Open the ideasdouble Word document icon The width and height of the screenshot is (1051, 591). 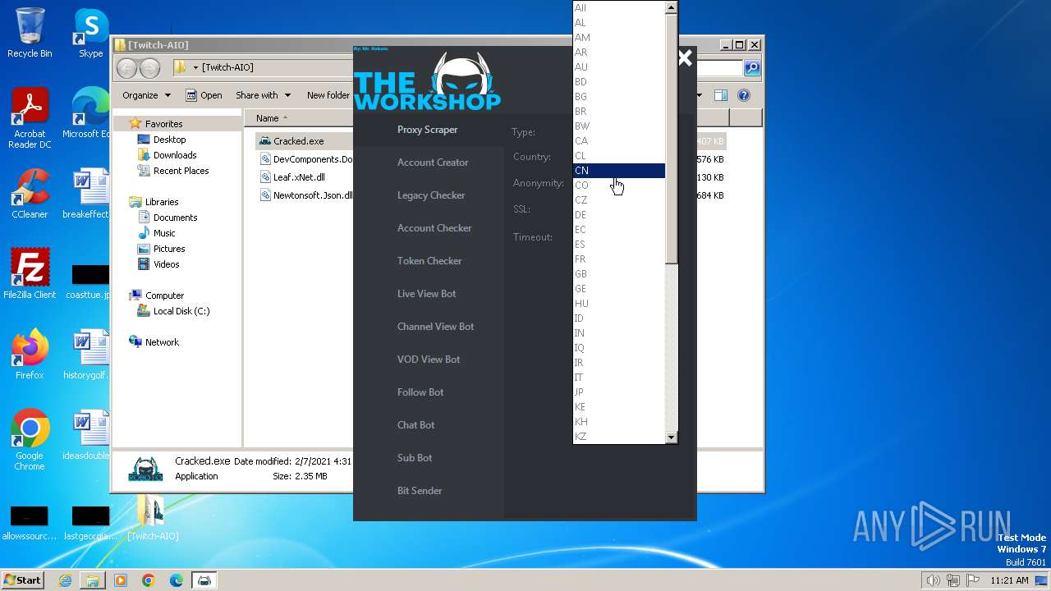pyautogui.click(x=86, y=435)
